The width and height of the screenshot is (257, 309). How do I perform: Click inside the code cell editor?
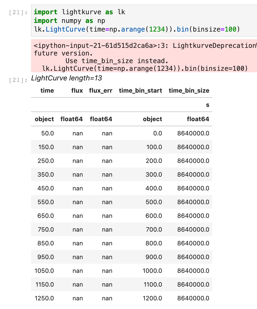tap(144, 21)
